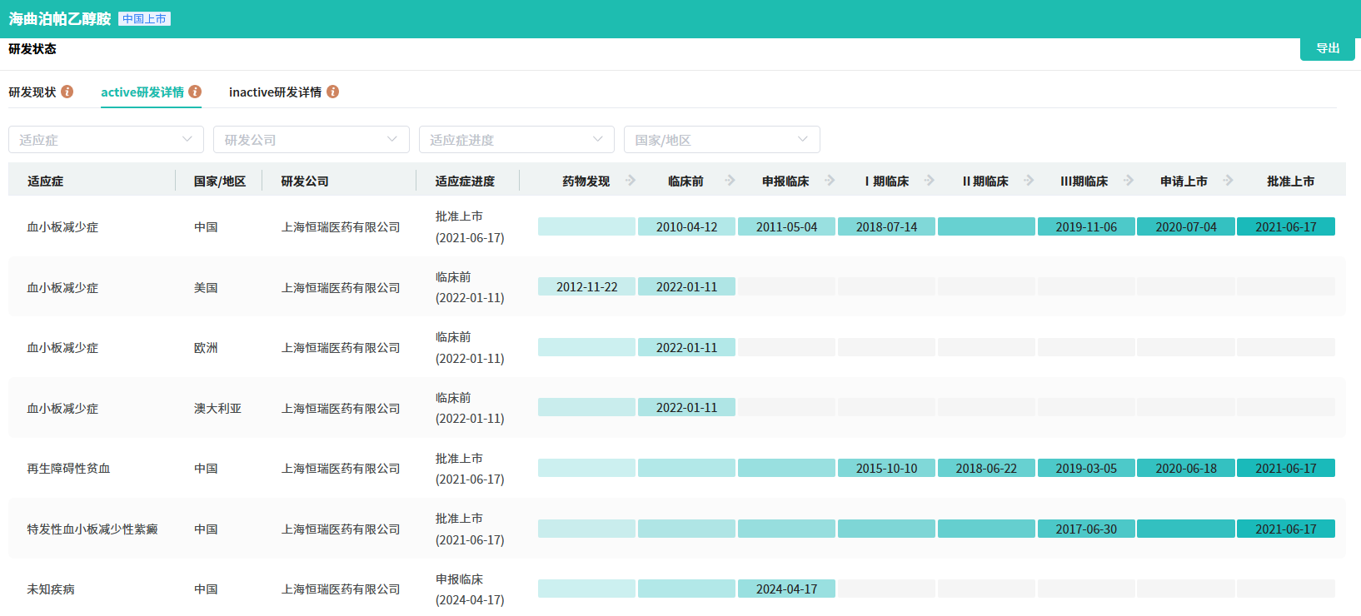Click the 2012-11-22 drug discovery cell

coord(586,287)
